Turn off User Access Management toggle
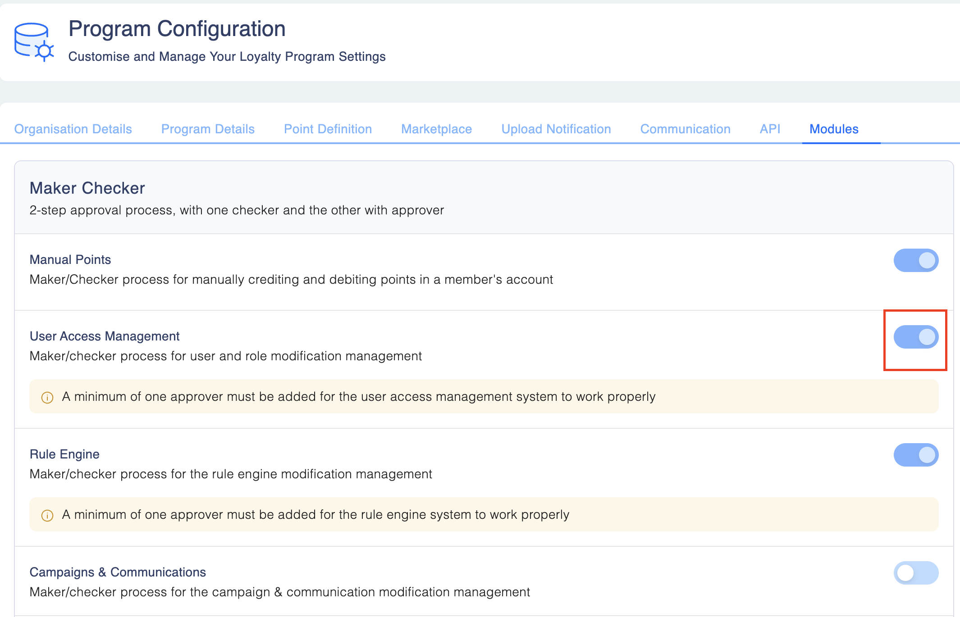The height and width of the screenshot is (617, 960). (x=916, y=337)
